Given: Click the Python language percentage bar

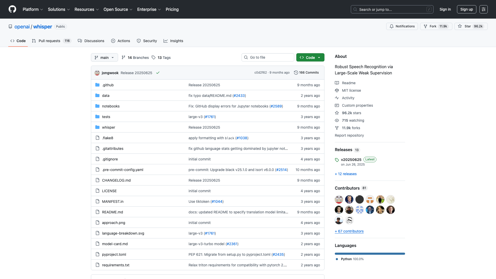Looking at the screenshot, I should pyautogui.click(x=370, y=254).
